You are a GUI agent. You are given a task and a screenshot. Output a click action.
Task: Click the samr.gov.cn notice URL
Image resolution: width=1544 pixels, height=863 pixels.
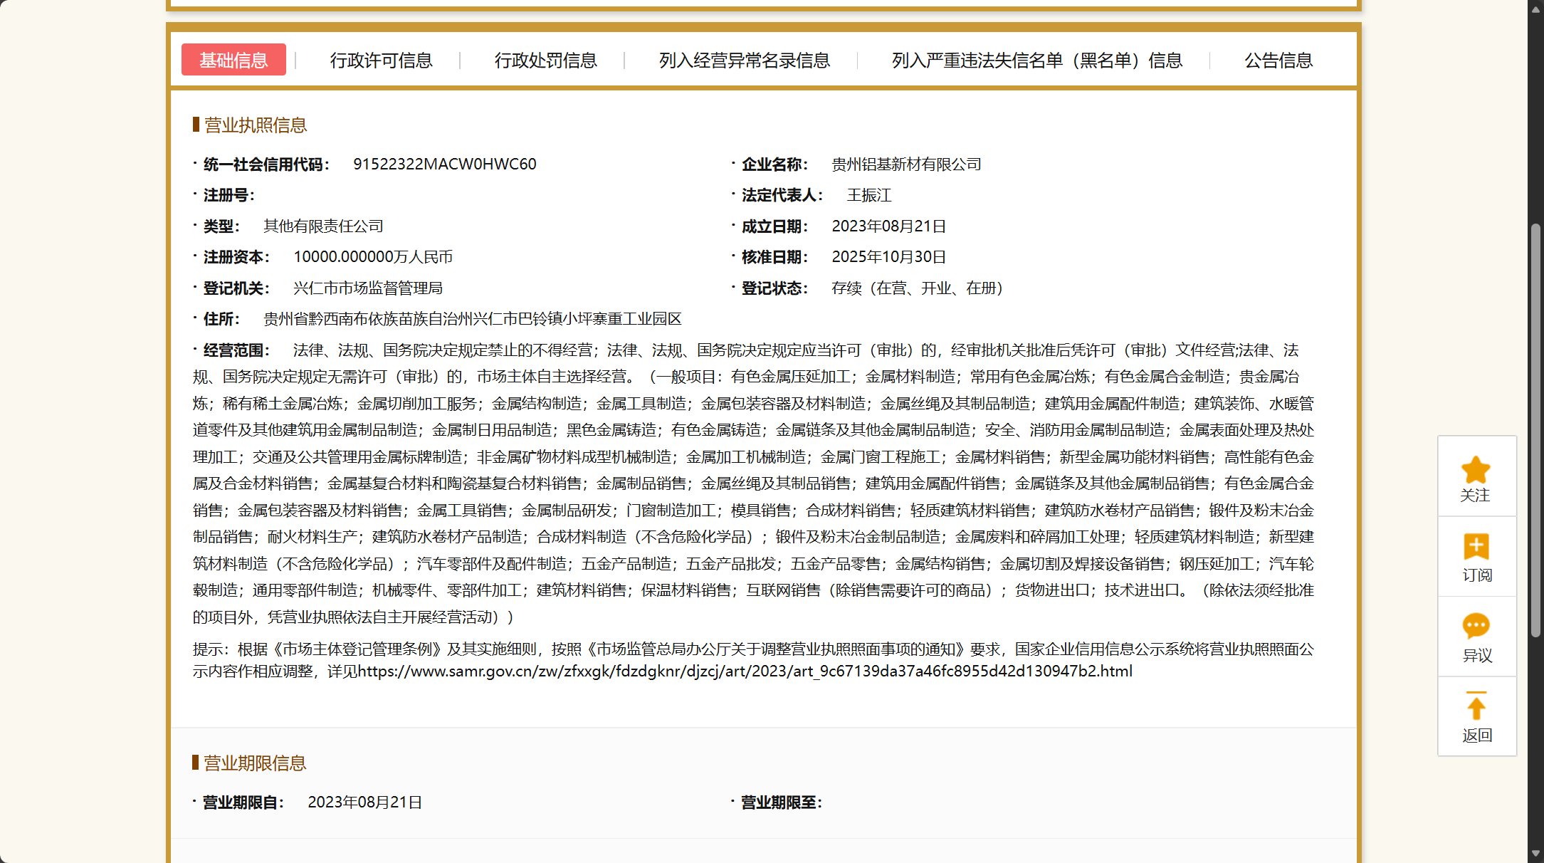[x=745, y=671]
